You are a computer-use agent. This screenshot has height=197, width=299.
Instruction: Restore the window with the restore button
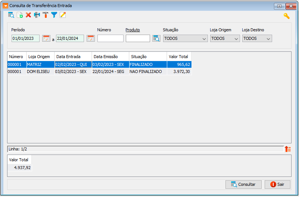[x=279, y=6]
